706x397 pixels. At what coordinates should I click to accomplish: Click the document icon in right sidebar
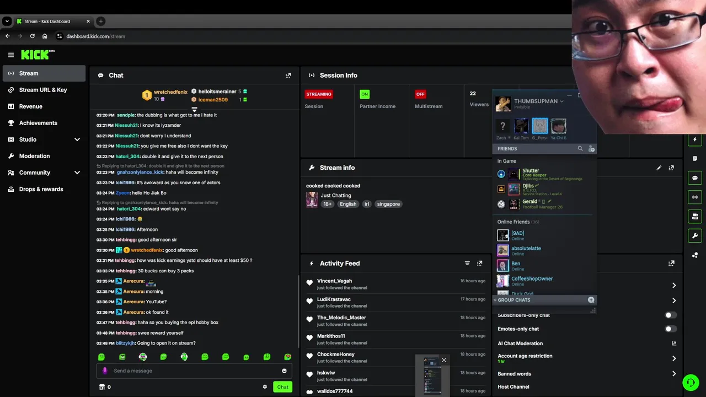[695, 159]
